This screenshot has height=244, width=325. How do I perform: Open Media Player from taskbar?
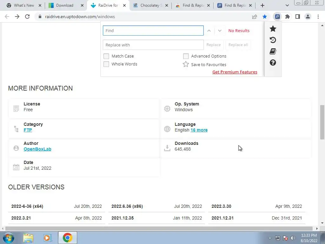pos(47,238)
